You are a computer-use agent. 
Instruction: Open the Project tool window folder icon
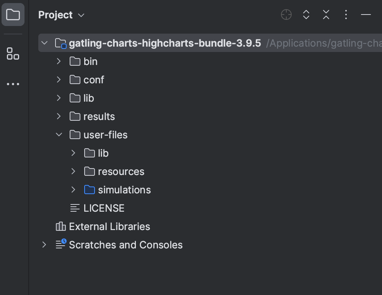tap(13, 15)
